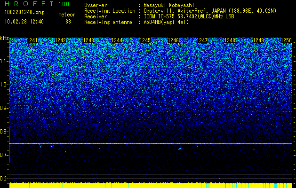
Task: Click the 1246 time marker
Action: (x=173, y=40)
